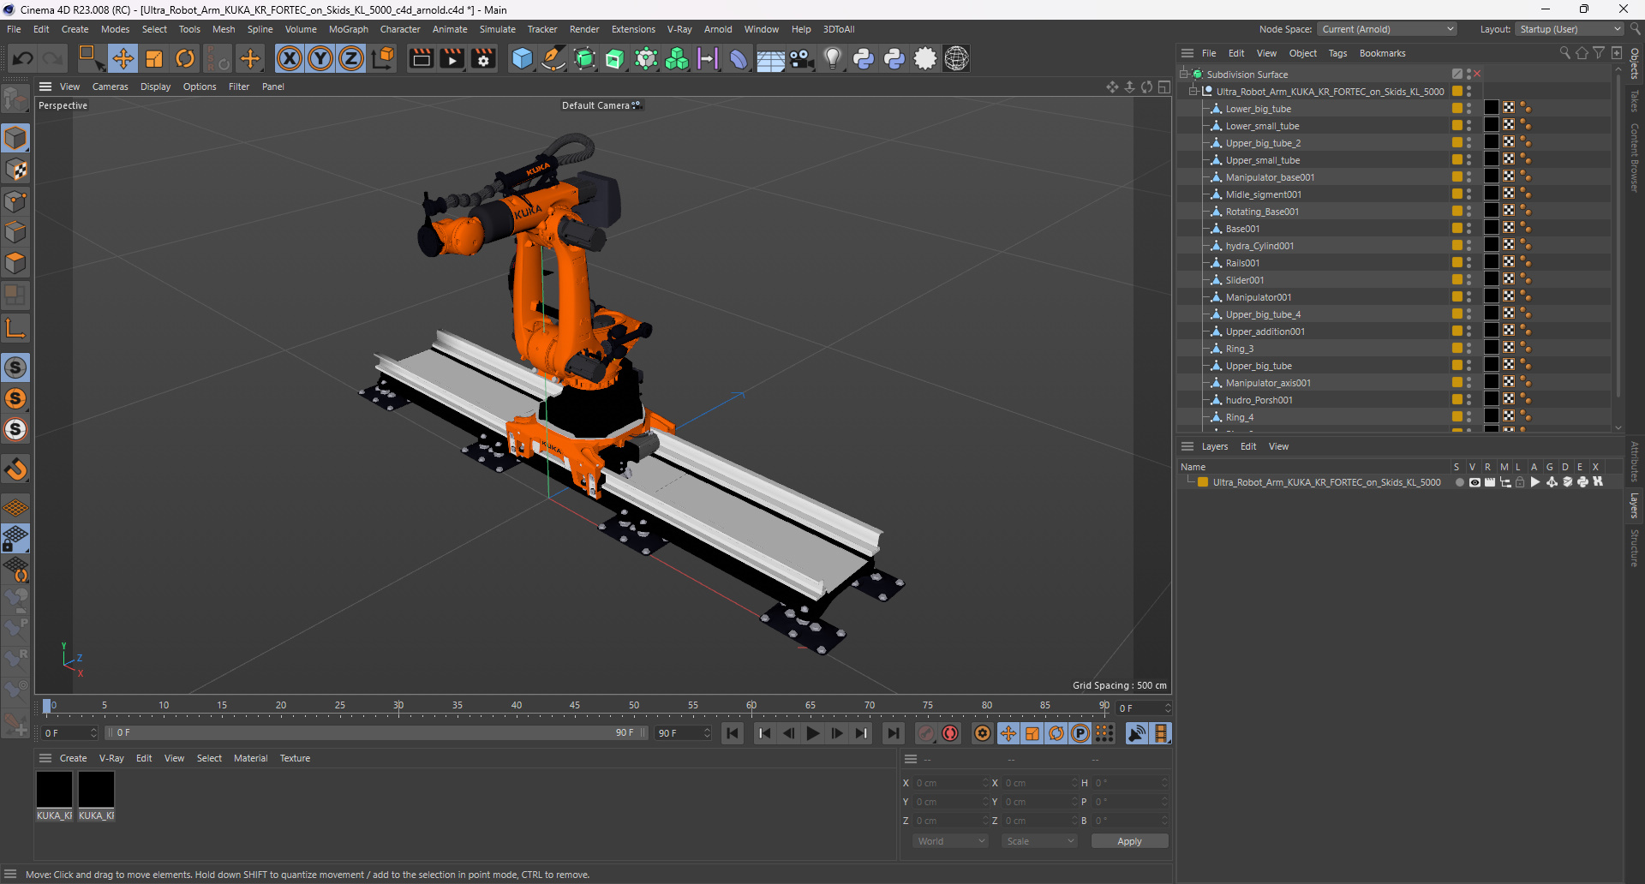
Task: Click the globe icon in toolbar
Action: pyautogui.click(x=956, y=58)
